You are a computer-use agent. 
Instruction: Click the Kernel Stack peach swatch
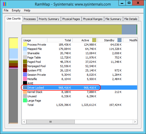point(25,92)
